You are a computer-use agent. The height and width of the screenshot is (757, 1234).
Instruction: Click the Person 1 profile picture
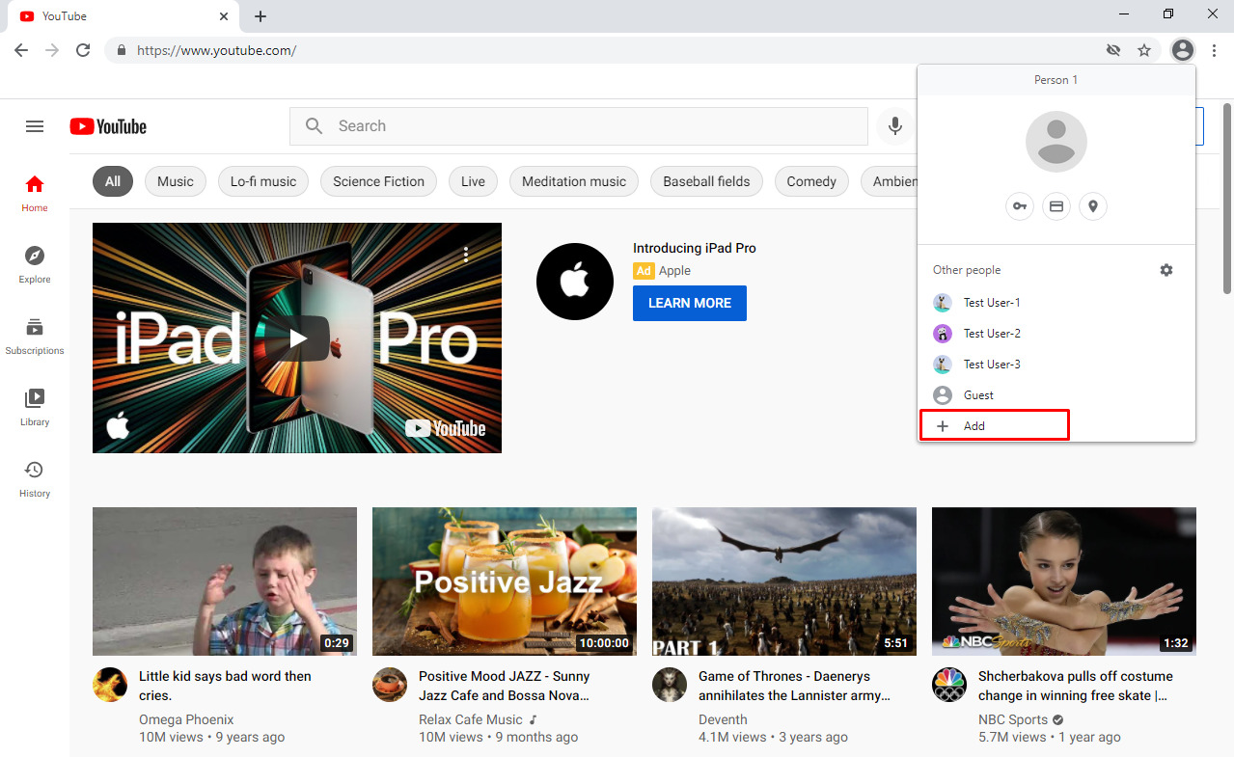click(x=1056, y=142)
